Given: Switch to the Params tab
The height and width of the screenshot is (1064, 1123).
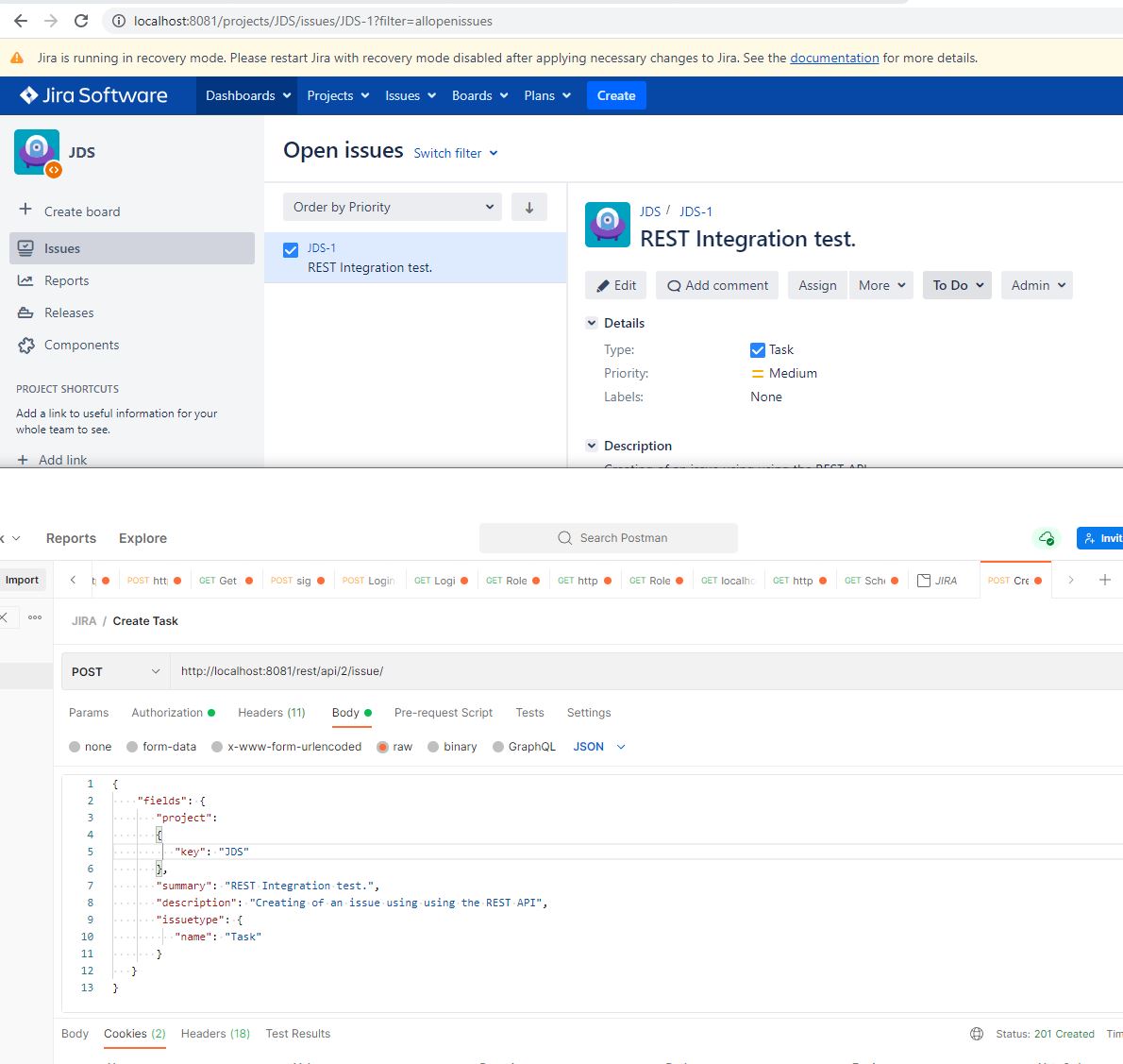Looking at the screenshot, I should click(89, 712).
